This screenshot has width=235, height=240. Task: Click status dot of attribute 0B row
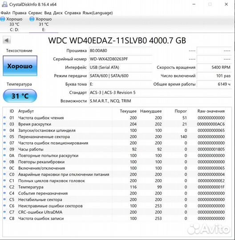tap(4, 161)
